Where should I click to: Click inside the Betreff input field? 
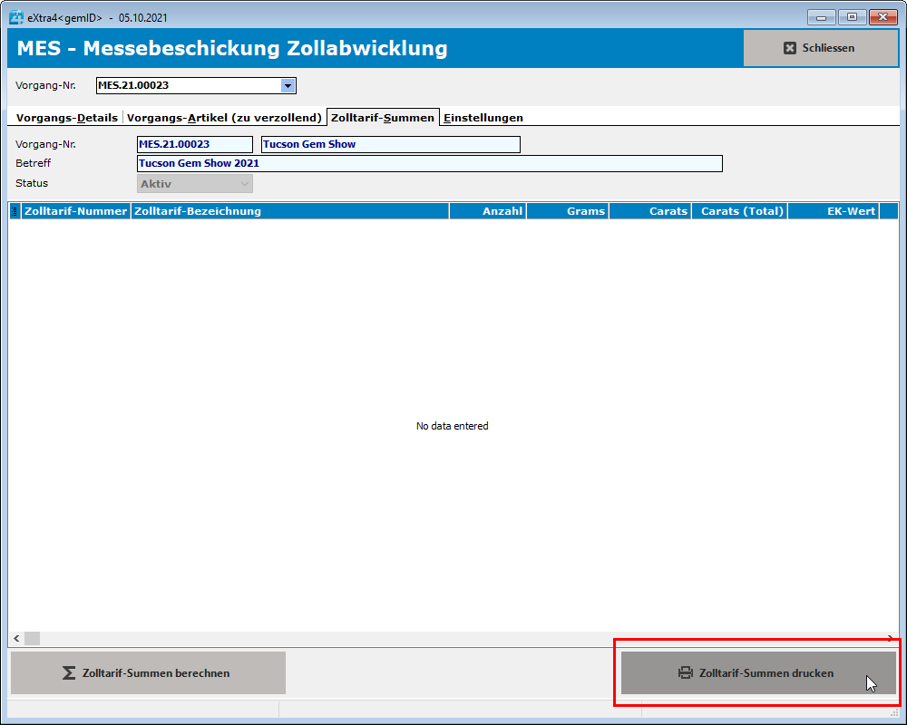click(x=426, y=163)
